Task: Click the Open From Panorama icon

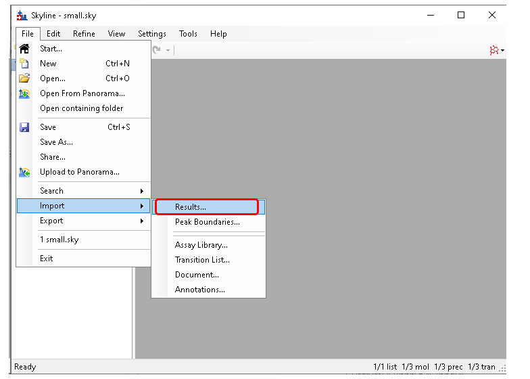Action: 24,93
